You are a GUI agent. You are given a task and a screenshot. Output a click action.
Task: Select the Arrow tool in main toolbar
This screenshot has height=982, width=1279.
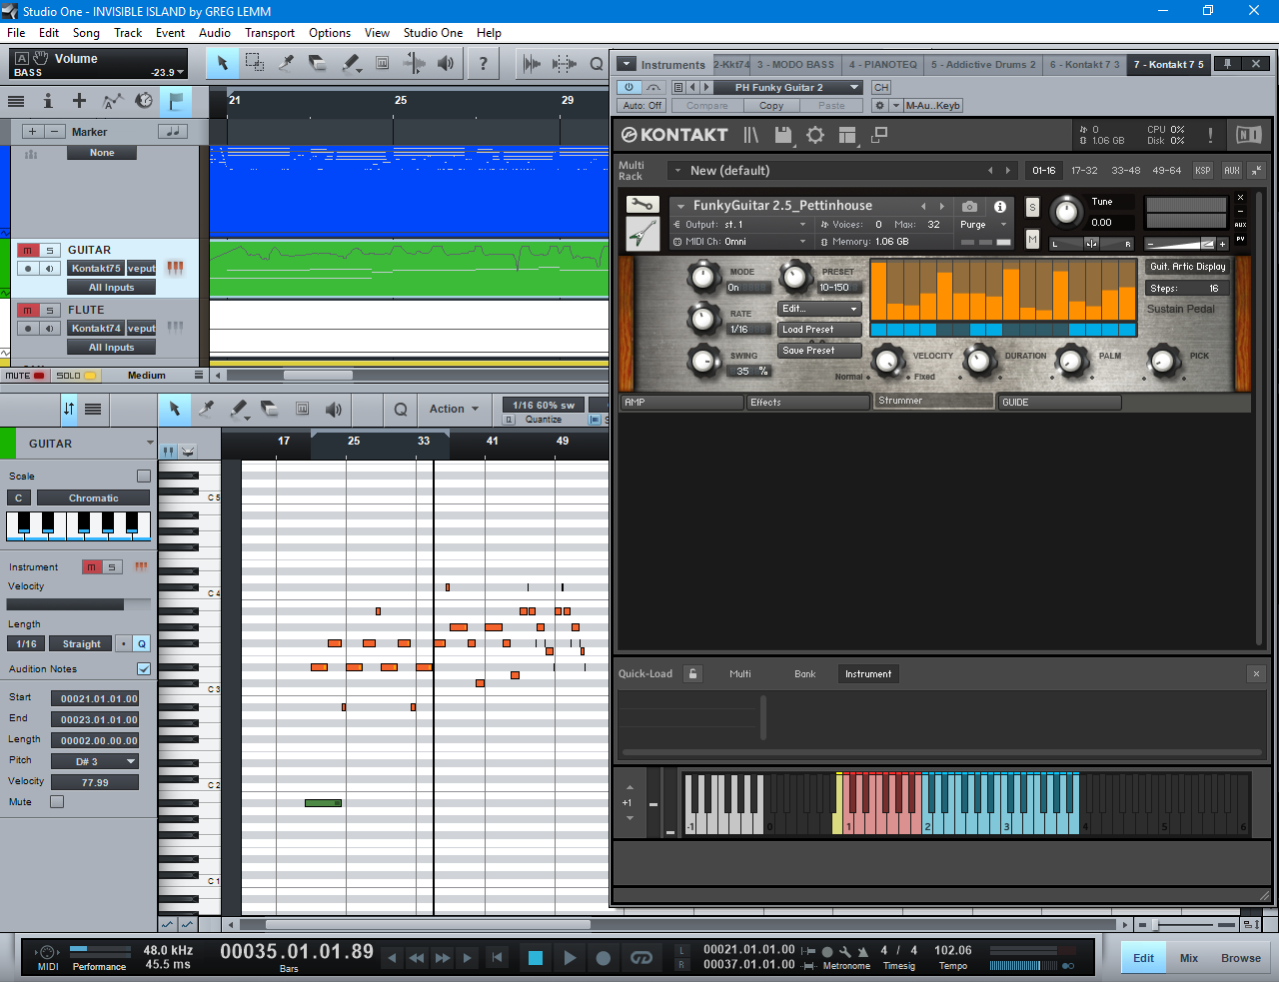coord(223,63)
